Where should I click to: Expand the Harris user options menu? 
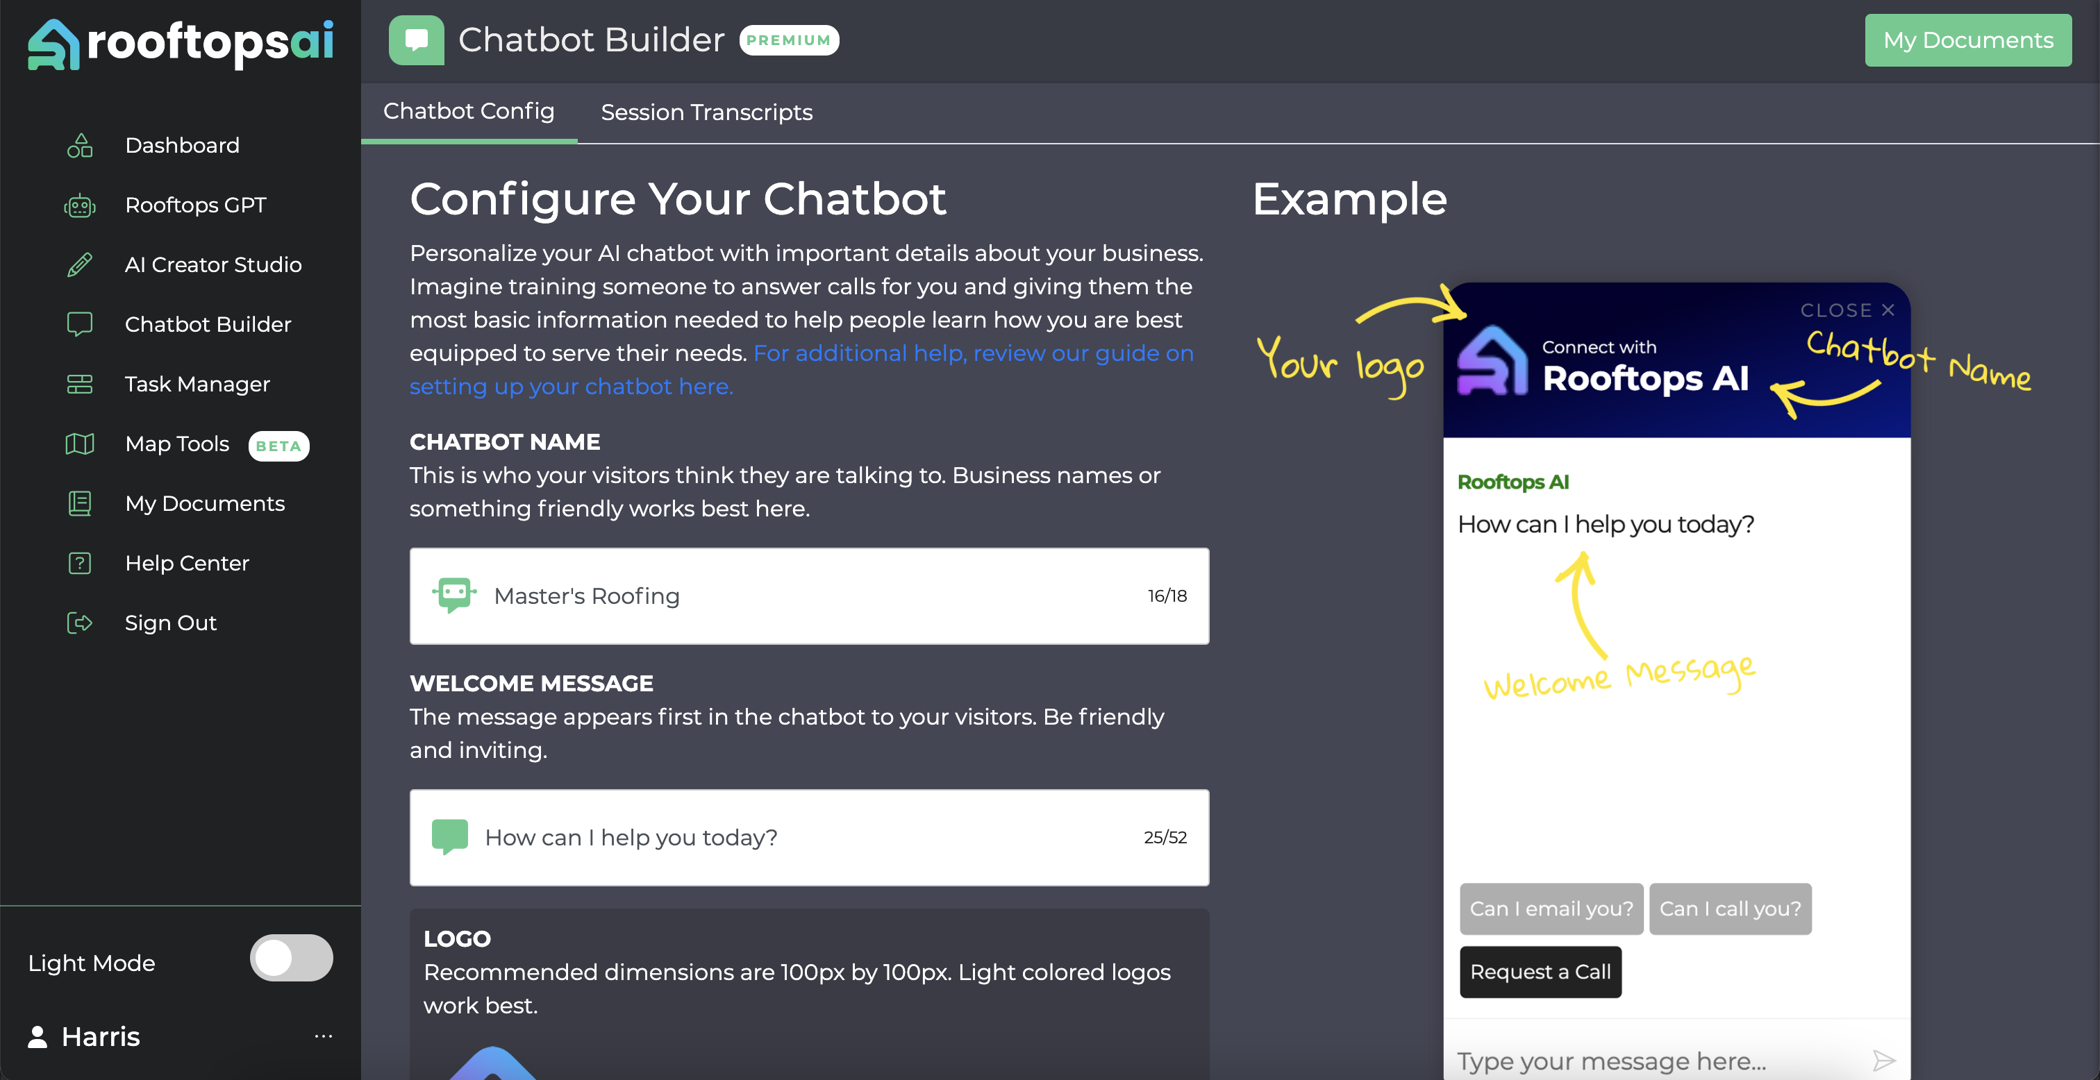(323, 1036)
